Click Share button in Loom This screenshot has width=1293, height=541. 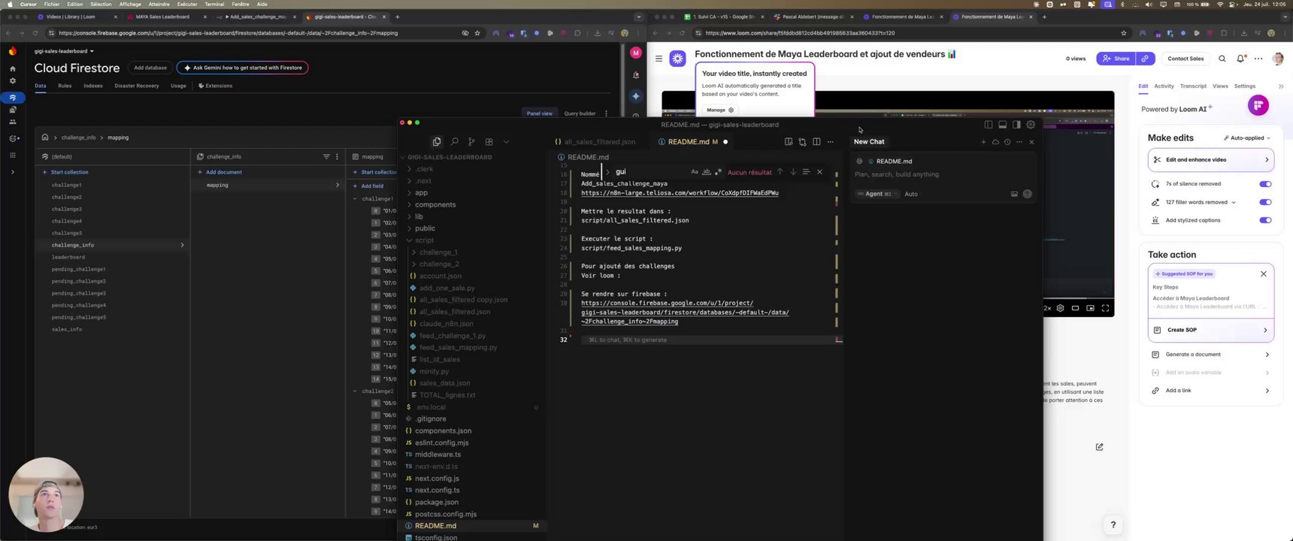click(1116, 59)
